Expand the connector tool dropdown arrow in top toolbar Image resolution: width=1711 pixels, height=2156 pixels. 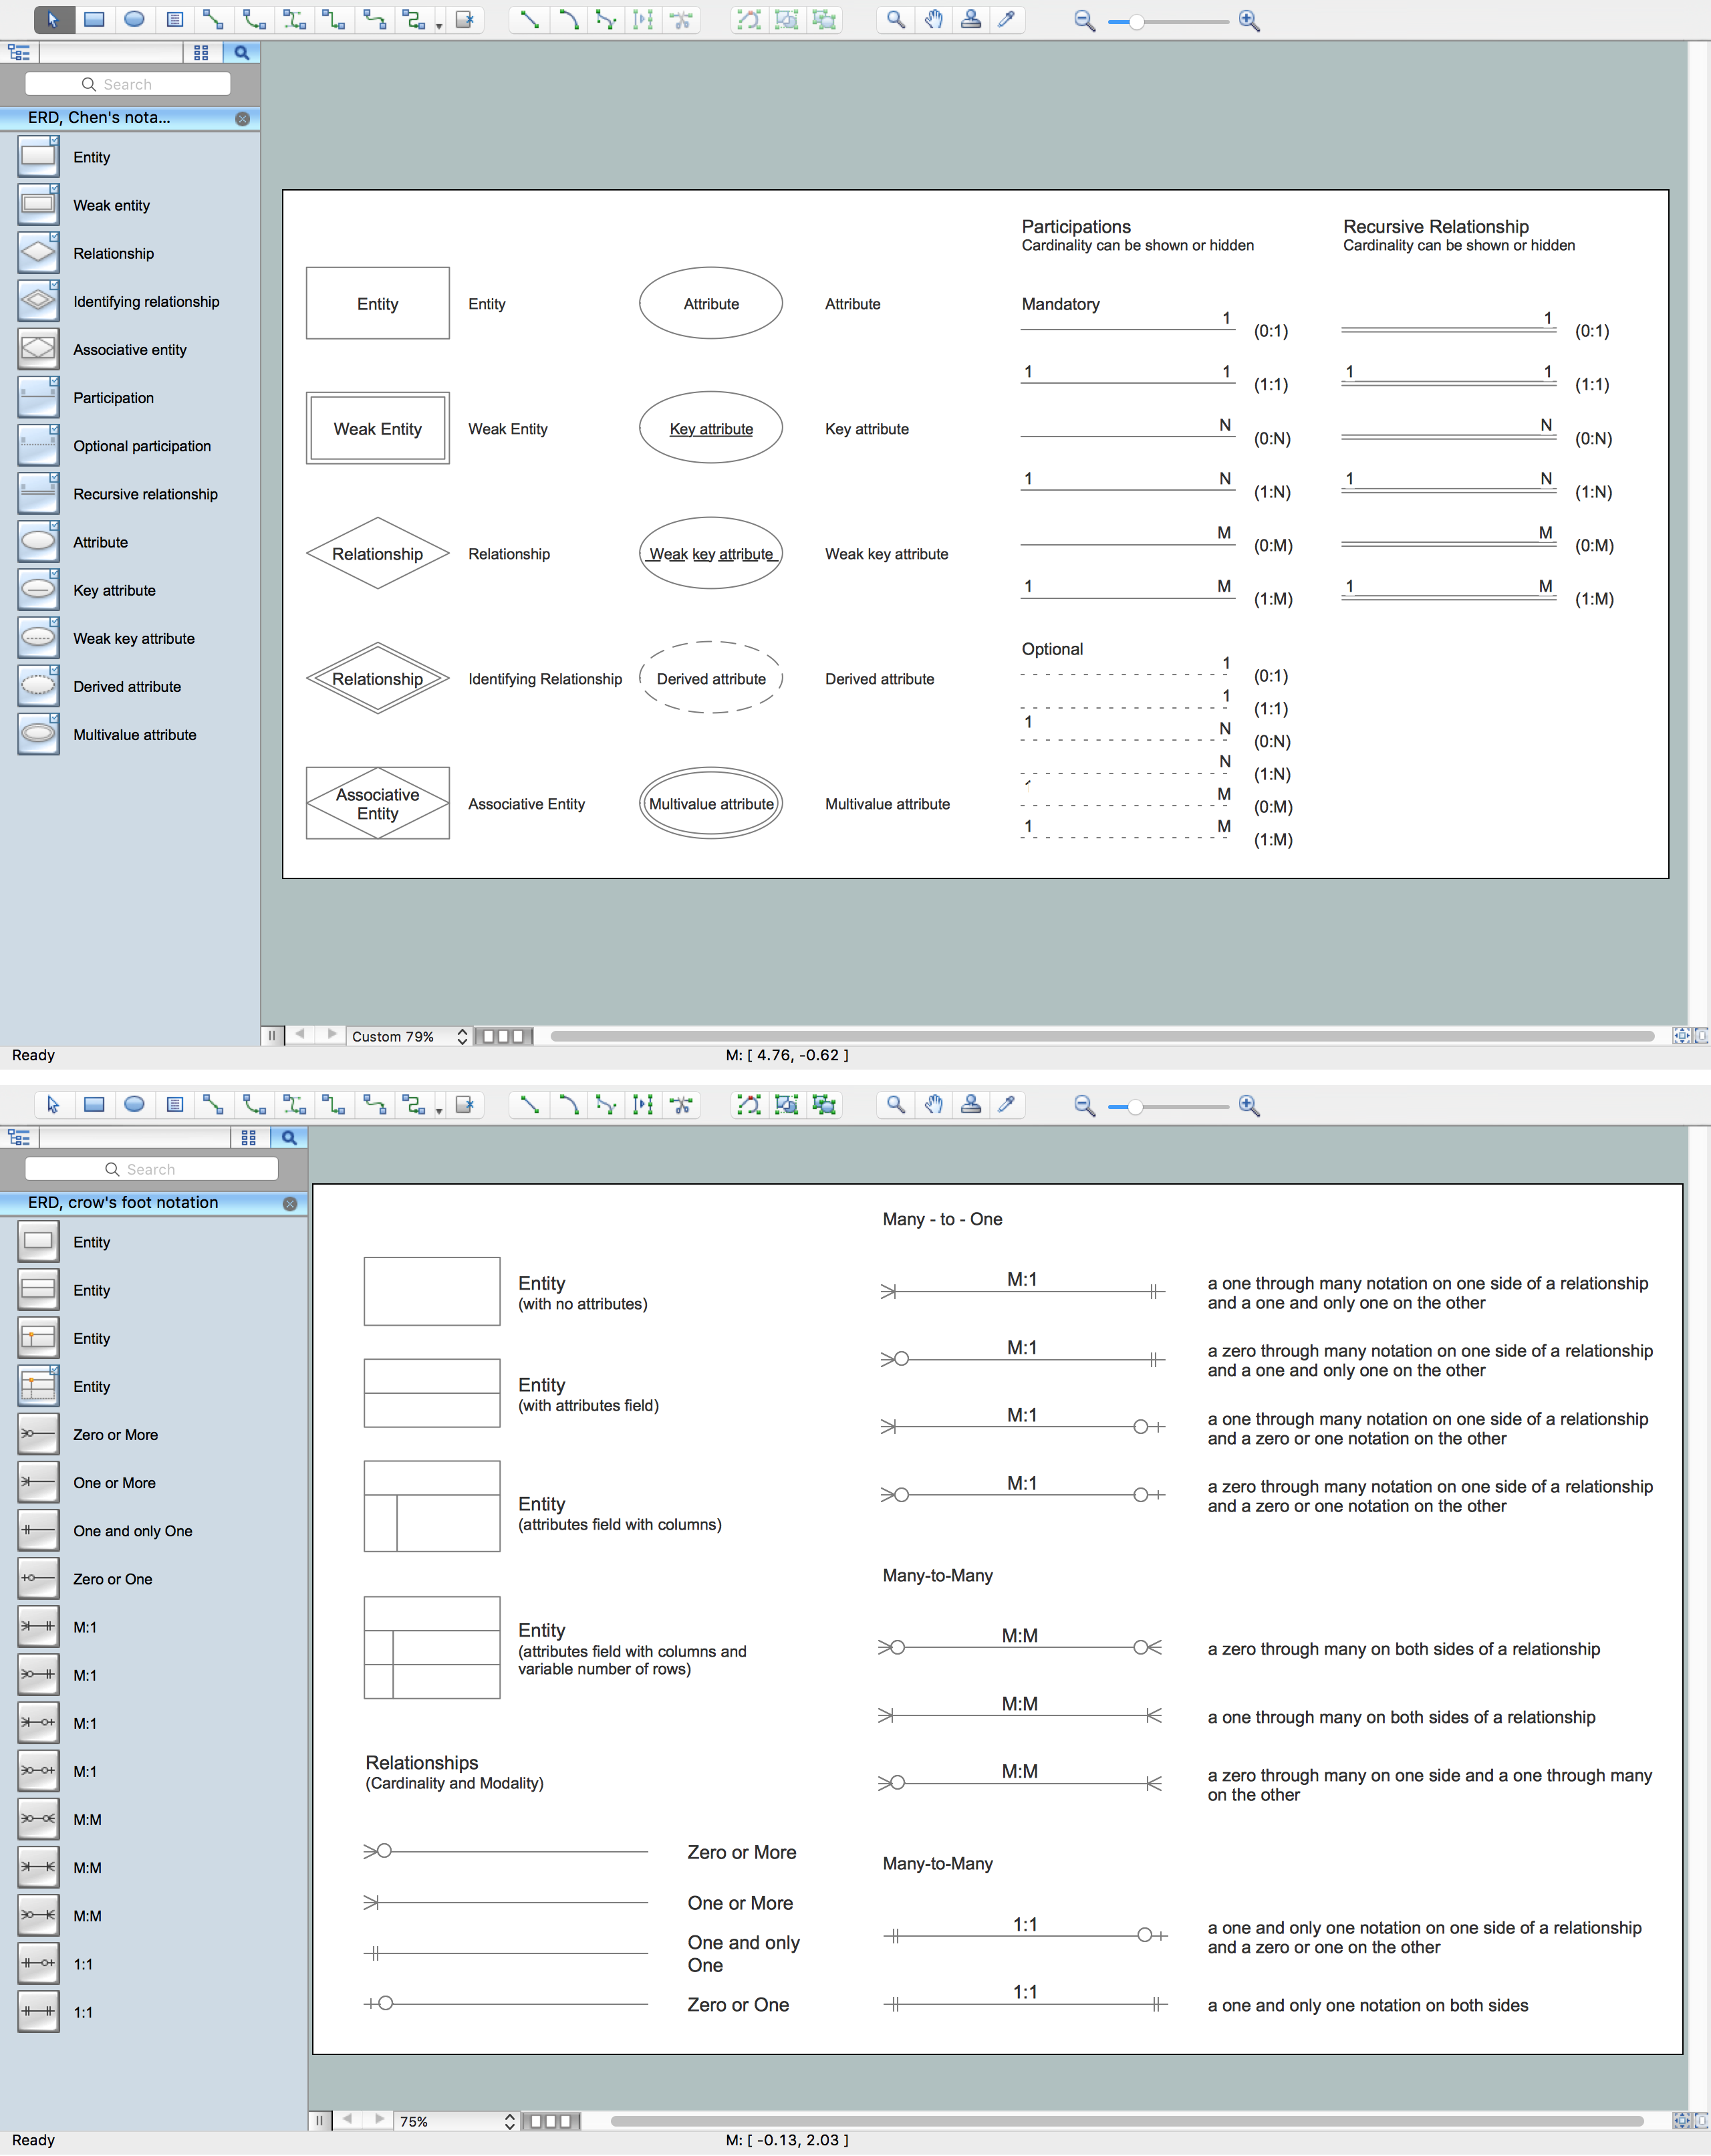click(439, 24)
